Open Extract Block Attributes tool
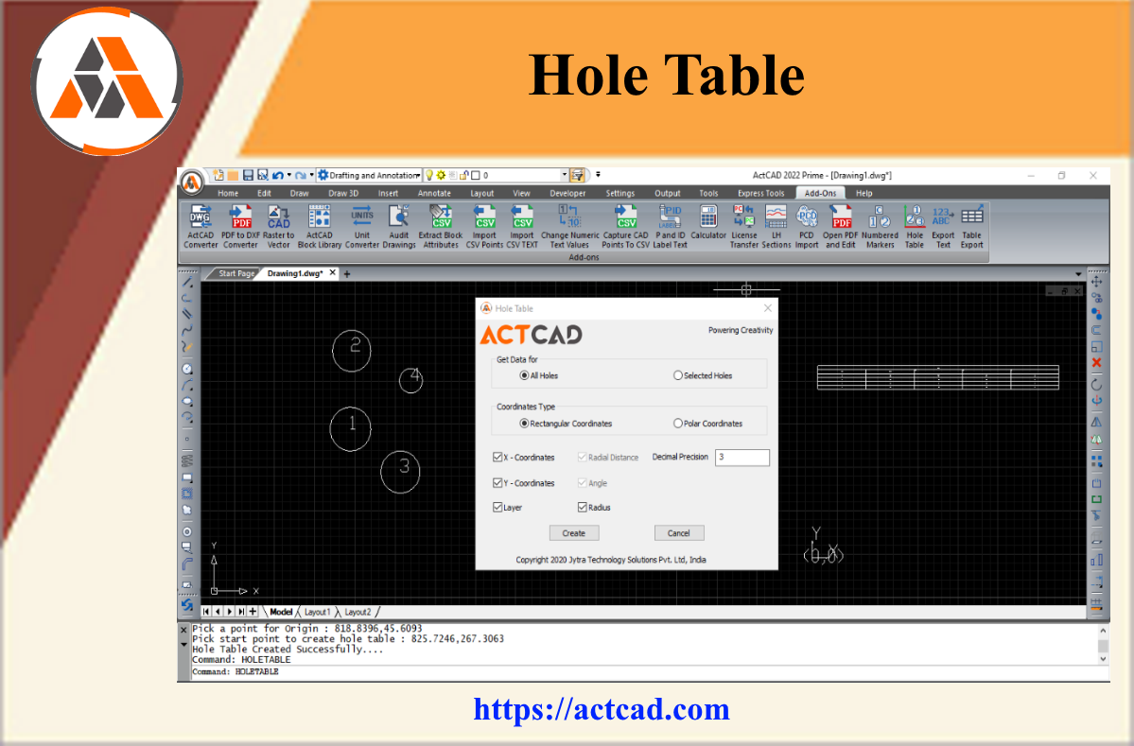The width and height of the screenshot is (1134, 746). pyautogui.click(x=441, y=227)
